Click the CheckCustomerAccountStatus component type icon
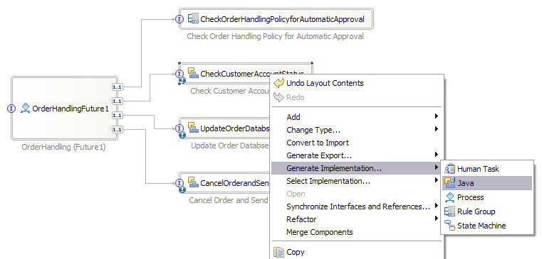 [x=193, y=72]
